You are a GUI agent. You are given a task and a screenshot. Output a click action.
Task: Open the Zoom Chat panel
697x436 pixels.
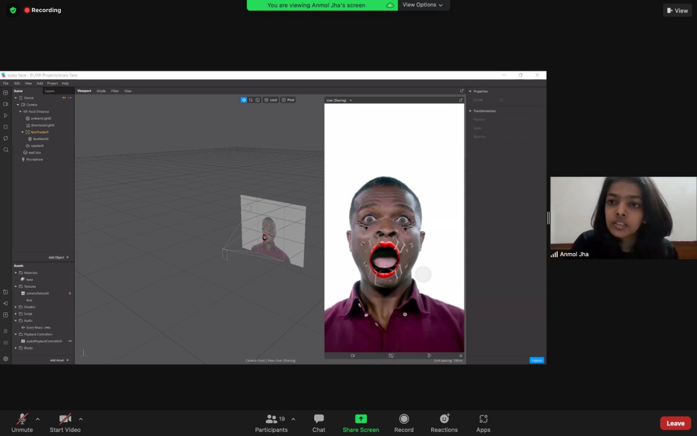click(319, 423)
